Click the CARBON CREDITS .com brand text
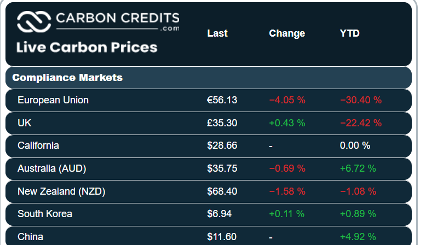Image resolution: width=426 pixels, height=245 pixels. pyautogui.click(x=117, y=20)
